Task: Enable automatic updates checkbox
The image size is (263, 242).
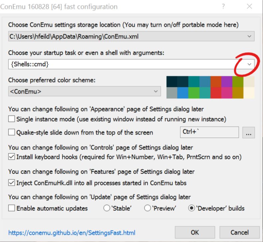Action: coord(12,208)
